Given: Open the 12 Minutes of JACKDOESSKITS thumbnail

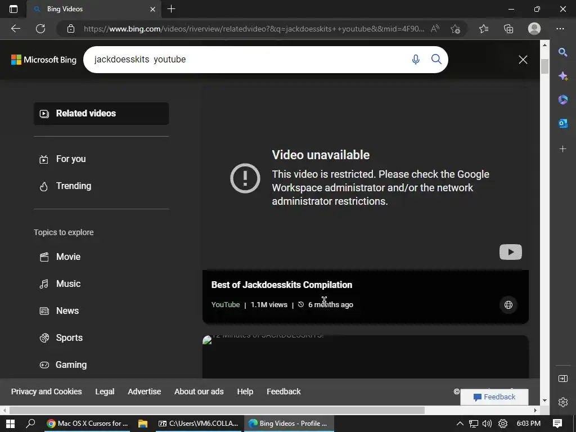Looking at the screenshot, I should pyautogui.click(x=366, y=356).
